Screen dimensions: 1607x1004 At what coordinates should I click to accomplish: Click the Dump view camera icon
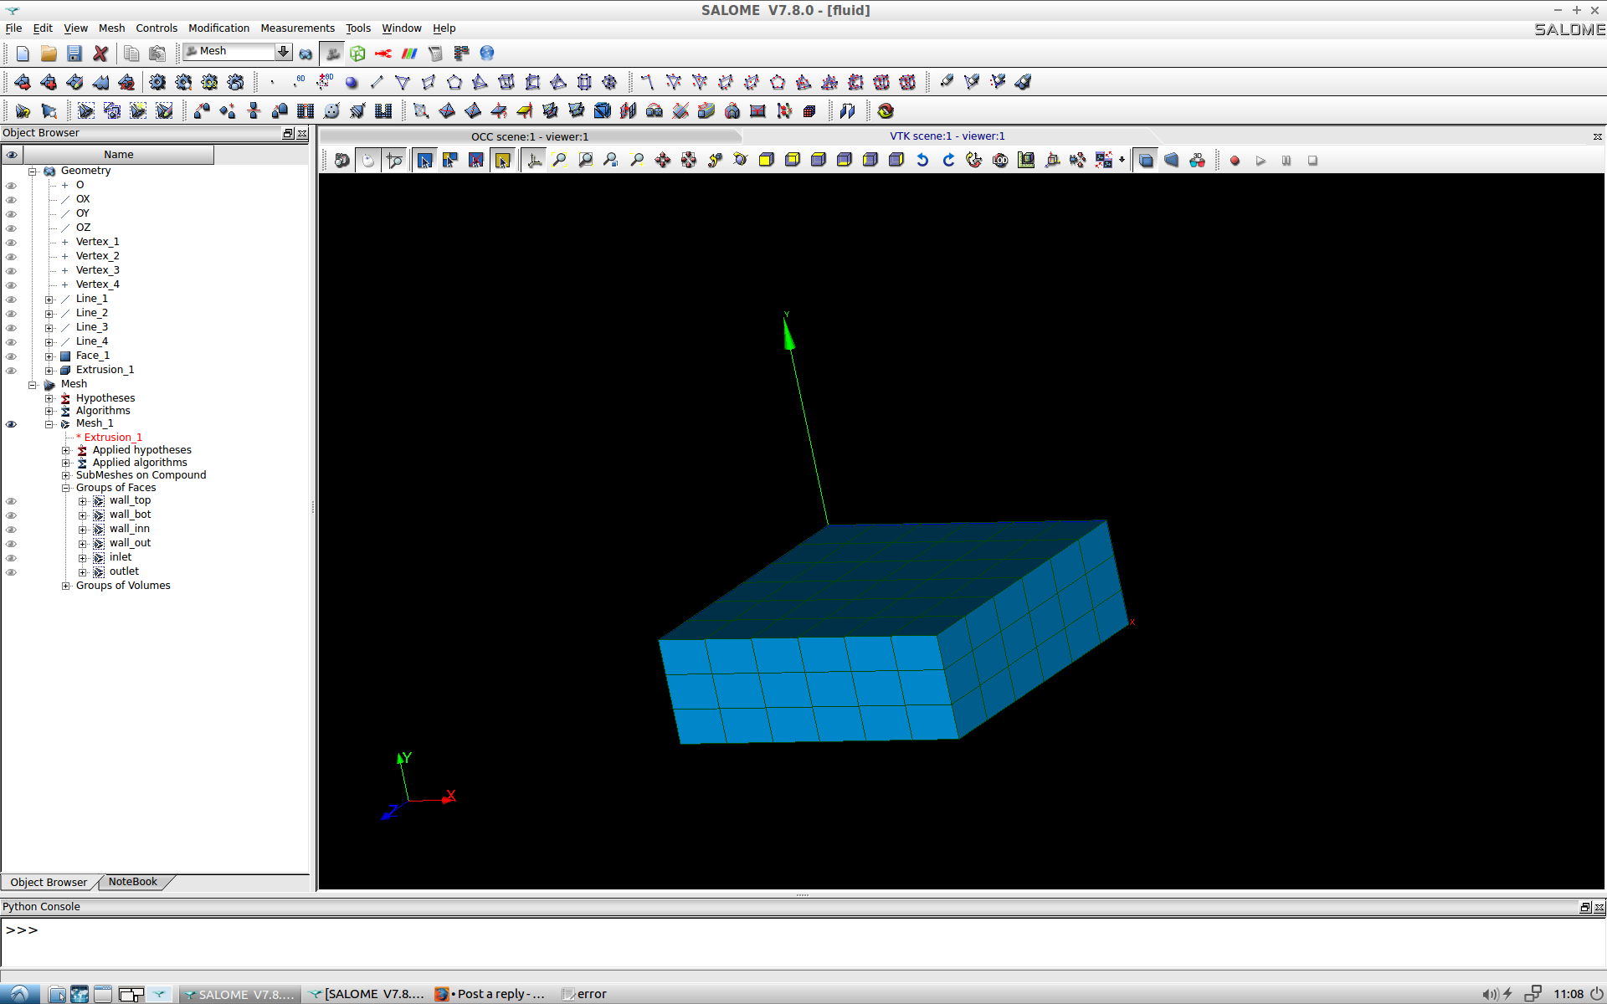341,161
